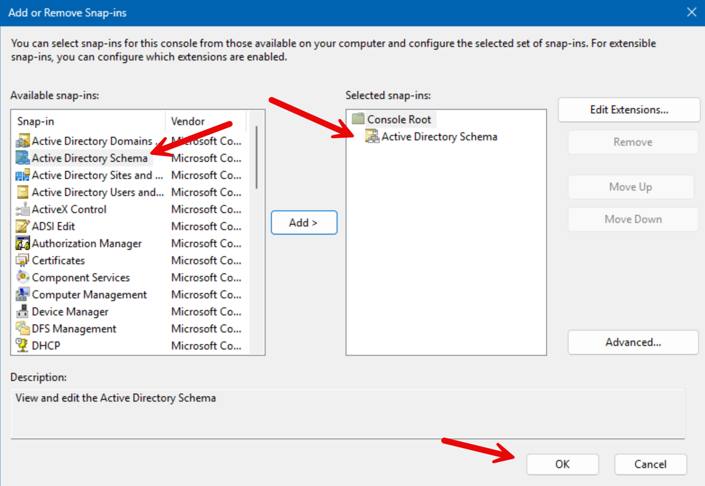Open Advanced options

click(x=633, y=342)
